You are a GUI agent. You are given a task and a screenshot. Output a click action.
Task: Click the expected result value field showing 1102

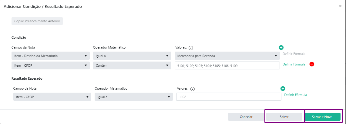point(229,97)
